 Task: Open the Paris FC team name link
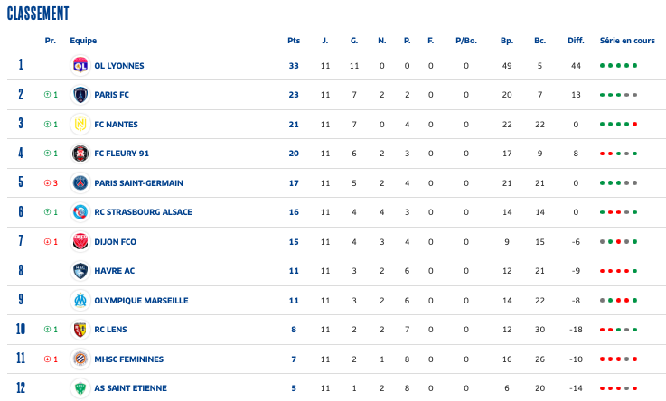(111, 95)
